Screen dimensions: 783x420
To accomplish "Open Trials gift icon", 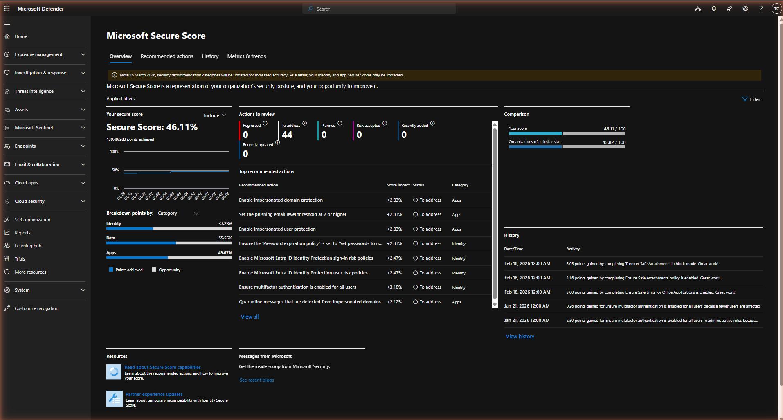I will point(7,259).
